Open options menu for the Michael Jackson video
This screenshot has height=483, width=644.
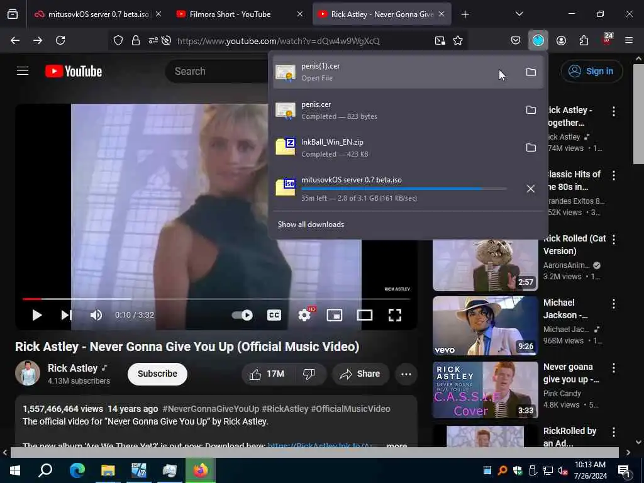point(614,304)
